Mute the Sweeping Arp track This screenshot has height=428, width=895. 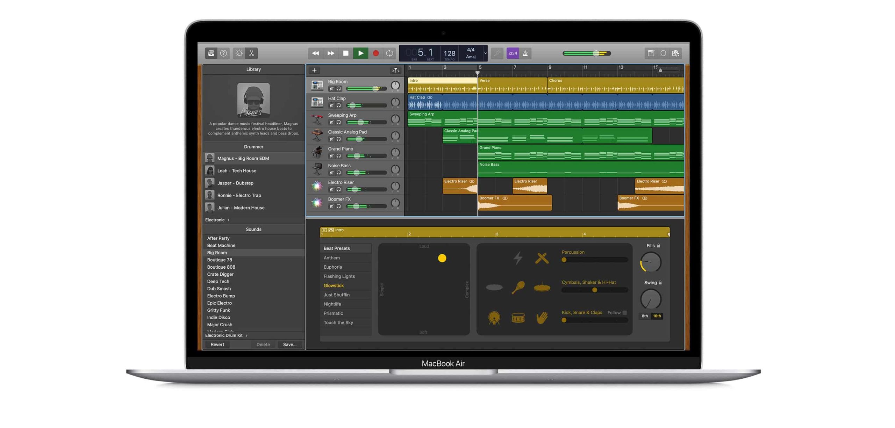(331, 122)
